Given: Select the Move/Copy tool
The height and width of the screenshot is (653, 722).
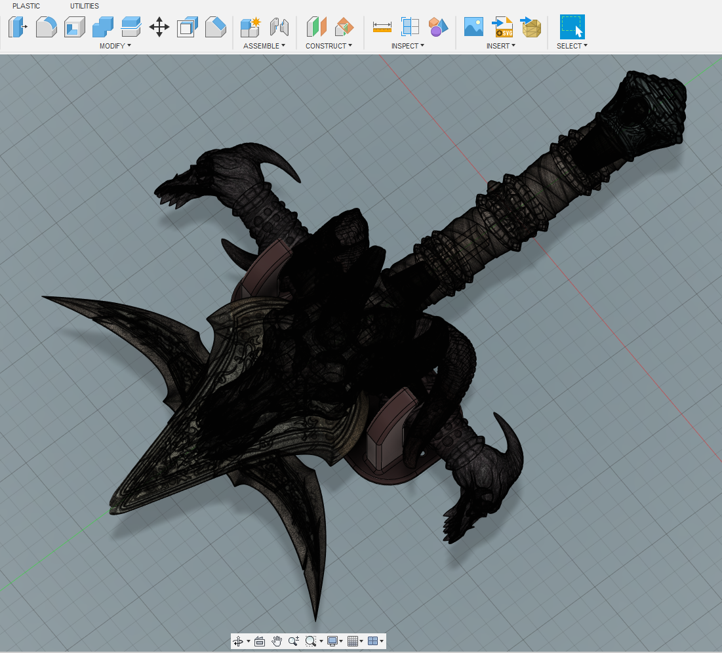Looking at the screenshot, I should tap(159, 27).
